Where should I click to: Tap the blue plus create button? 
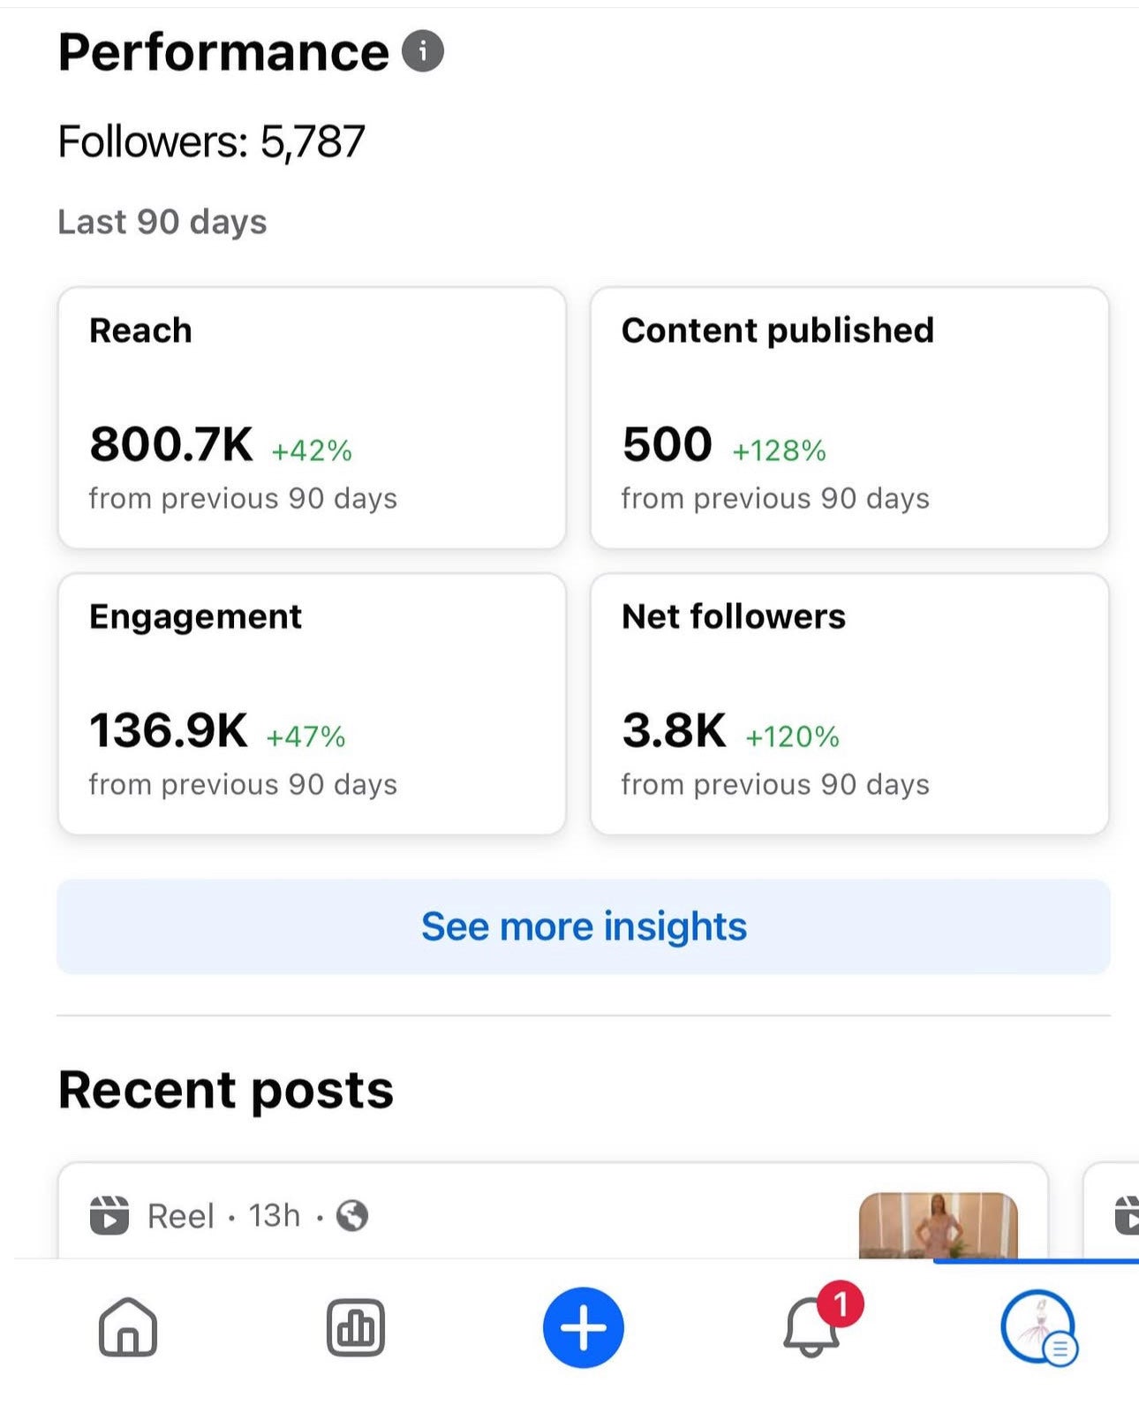click(583, 1327)
